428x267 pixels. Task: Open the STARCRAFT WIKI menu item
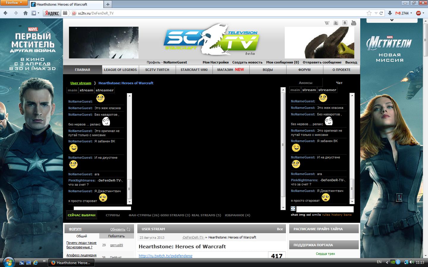tap(194, 70)
